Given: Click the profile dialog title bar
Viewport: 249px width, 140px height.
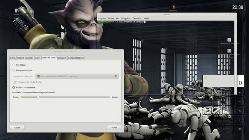Looking at the screenshot, I should click(x=65, y=51).
